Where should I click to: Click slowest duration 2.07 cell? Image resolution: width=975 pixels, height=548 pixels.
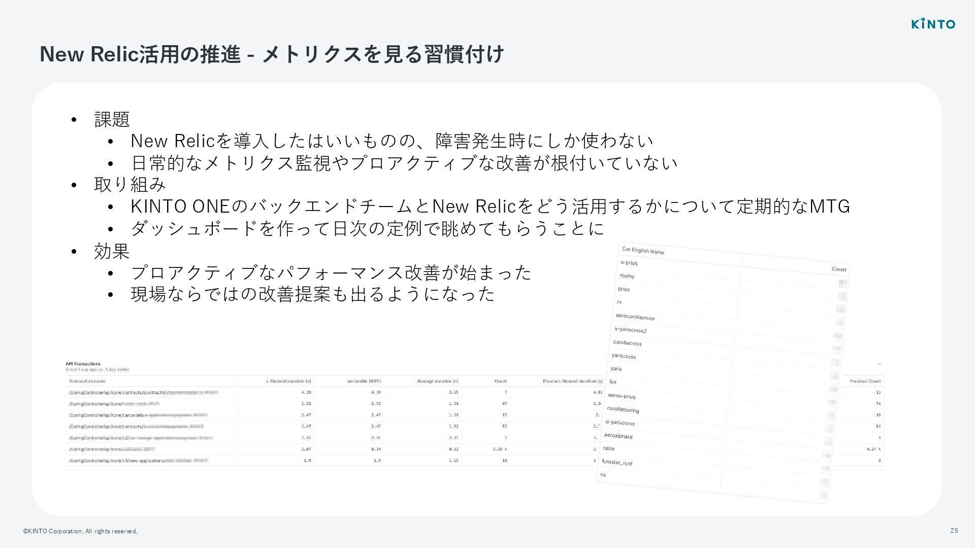[x=306, y=449]
